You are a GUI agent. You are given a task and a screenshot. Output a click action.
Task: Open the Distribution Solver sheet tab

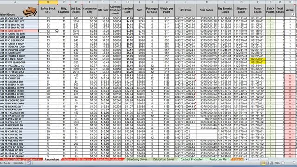point(163,159)
